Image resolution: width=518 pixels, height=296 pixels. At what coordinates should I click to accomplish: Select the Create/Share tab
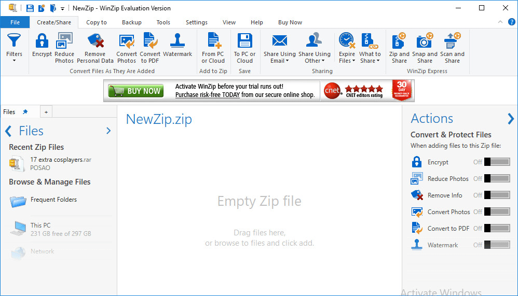click(x=54, y=22)
